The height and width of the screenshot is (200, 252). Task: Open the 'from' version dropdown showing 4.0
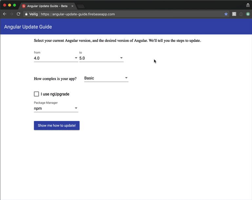(56, 58)
